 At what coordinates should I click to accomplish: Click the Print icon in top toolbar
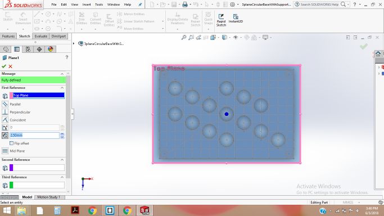pos(185,4)
